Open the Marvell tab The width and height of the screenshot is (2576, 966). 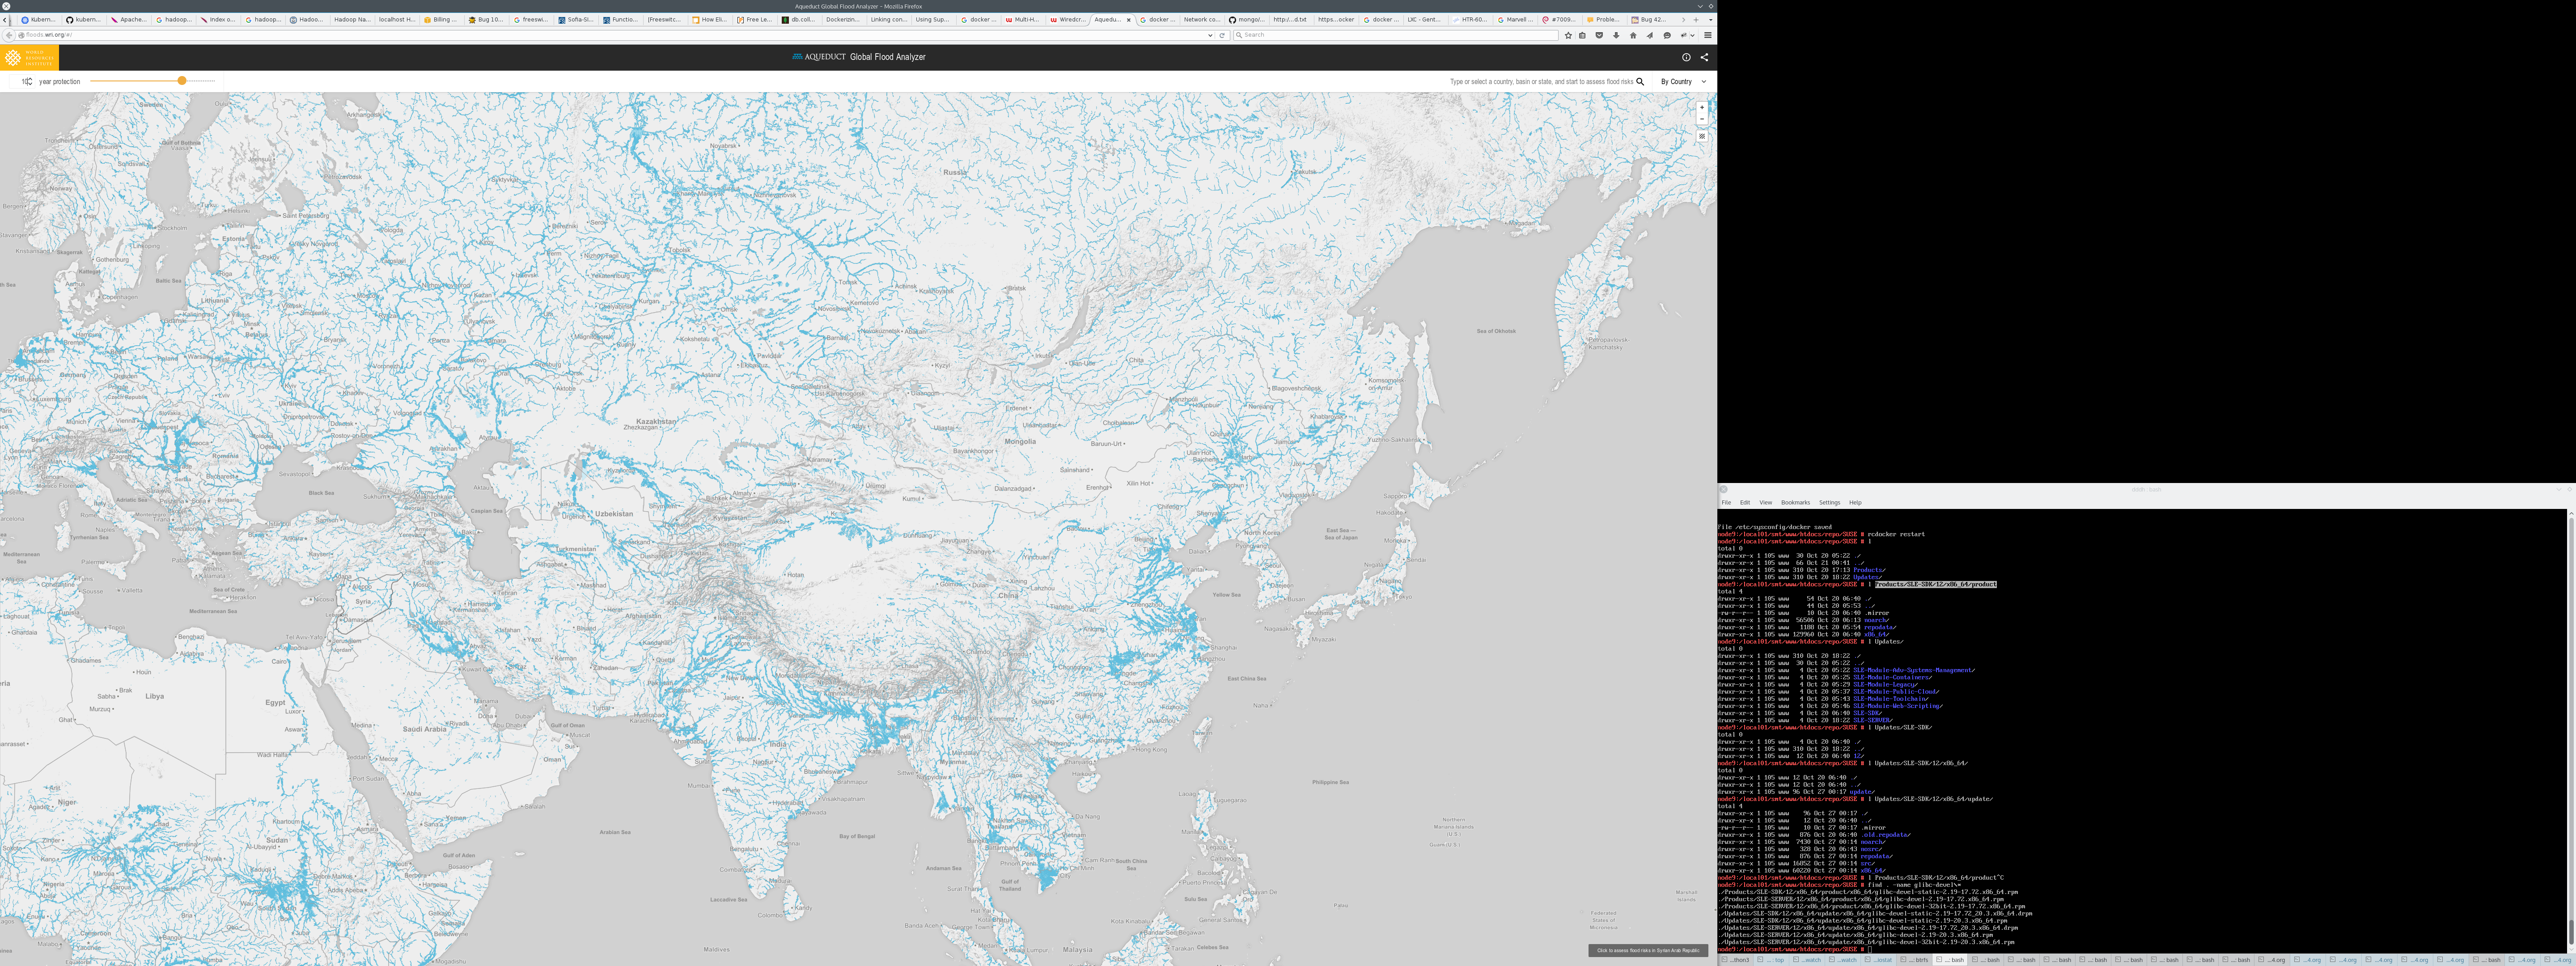tap(1516, 20)
